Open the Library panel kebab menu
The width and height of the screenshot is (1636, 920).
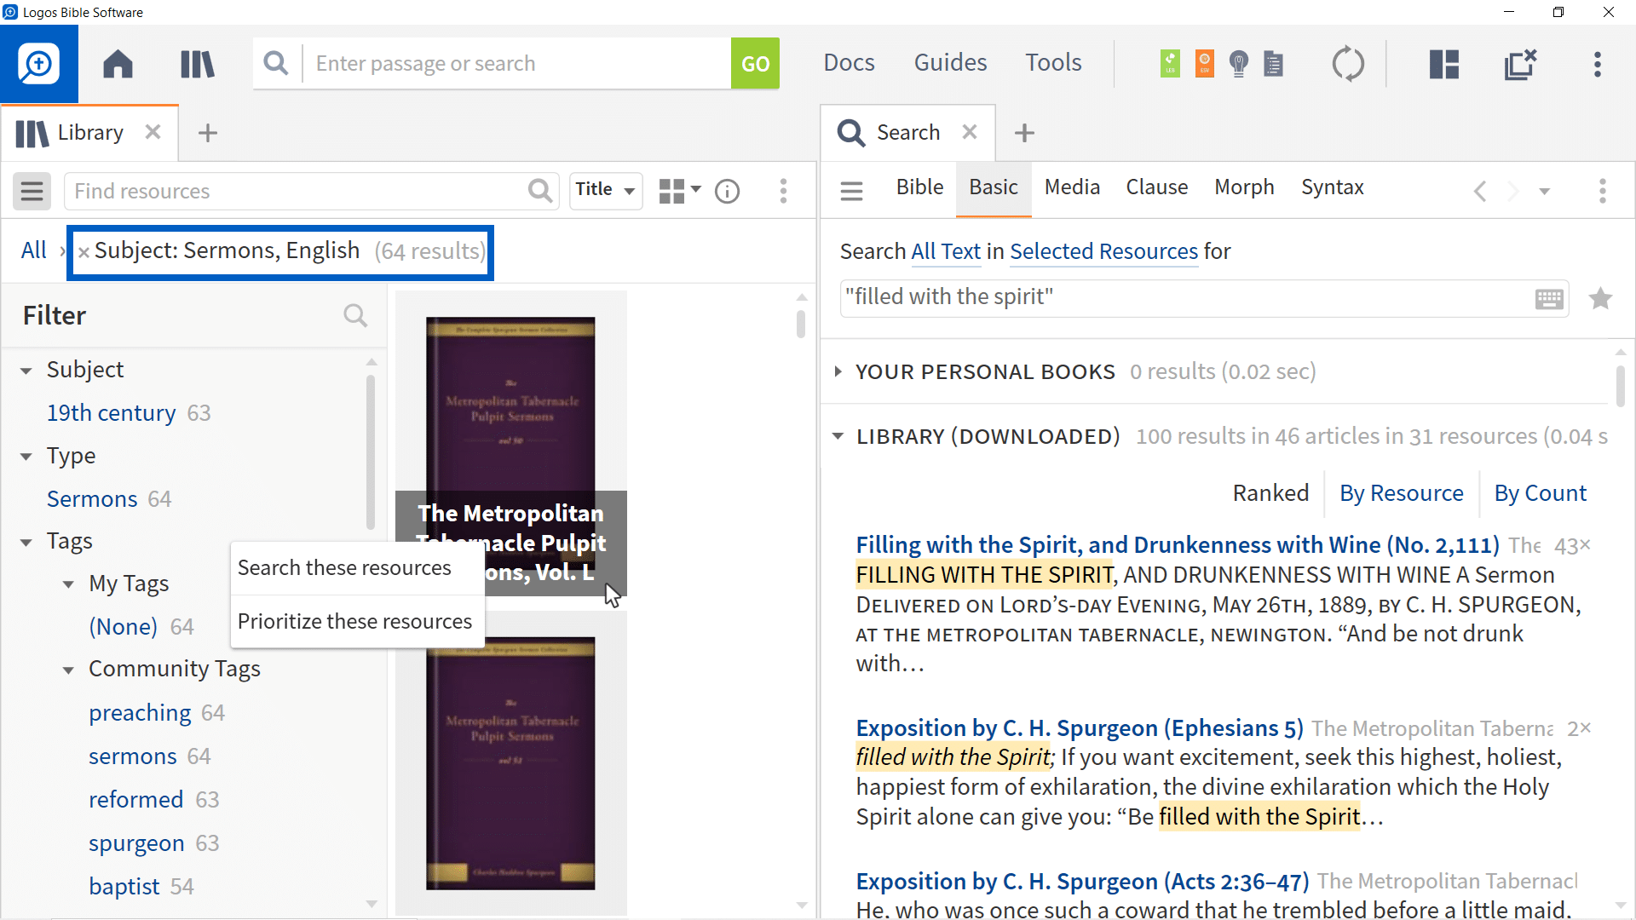coord(783,191)
